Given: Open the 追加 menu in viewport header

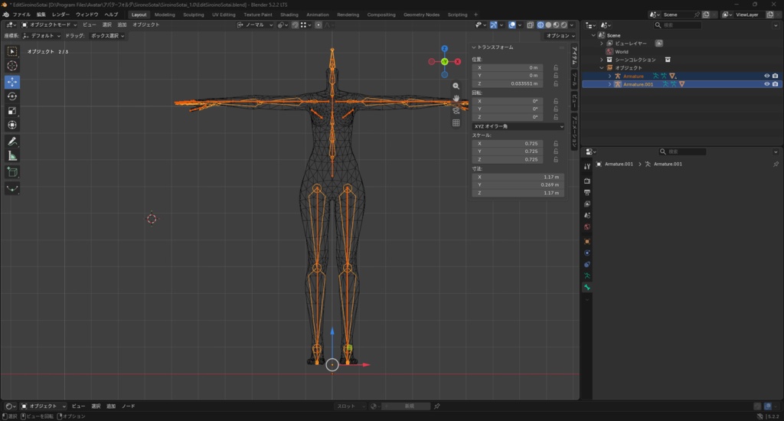Looking at the screenshot, I should (x=122, y=24).
